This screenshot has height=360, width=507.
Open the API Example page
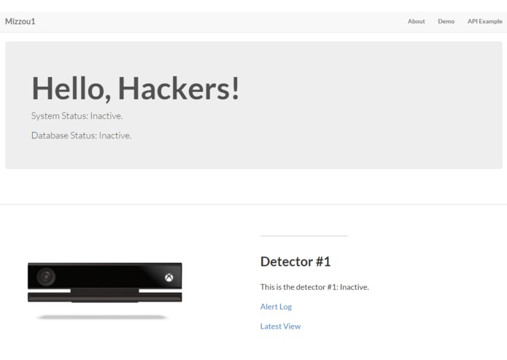(484, 21)
